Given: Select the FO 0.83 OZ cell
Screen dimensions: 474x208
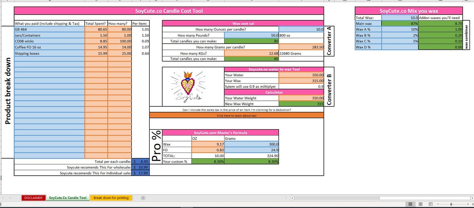Looking at the screenshot, I should coord(208,150).
